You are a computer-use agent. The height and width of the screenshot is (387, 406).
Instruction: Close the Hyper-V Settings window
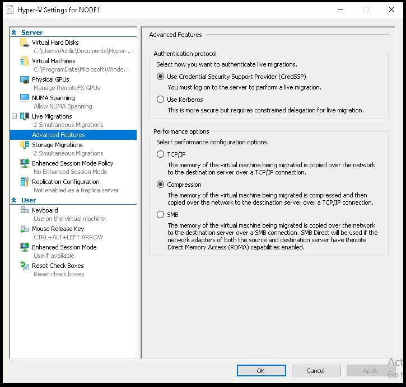[391, 10]
